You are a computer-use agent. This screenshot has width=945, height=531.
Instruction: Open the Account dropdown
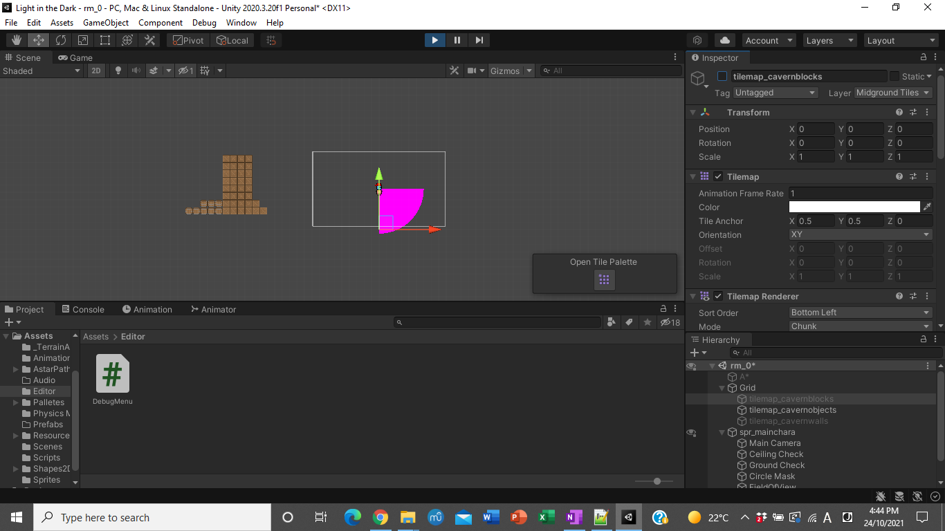pyautogui.click(x=768, y=40)
